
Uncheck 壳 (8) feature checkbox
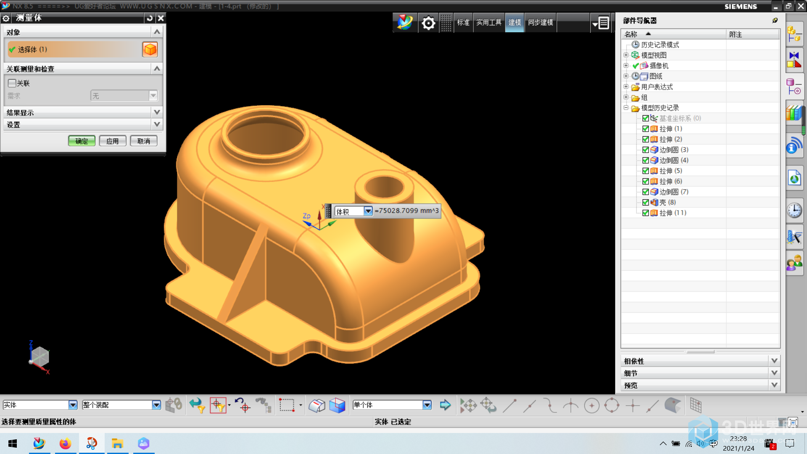[646, 203]
